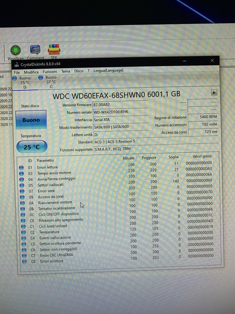
Task: Click the power-on hours field 125 ore
Action: 203,132
